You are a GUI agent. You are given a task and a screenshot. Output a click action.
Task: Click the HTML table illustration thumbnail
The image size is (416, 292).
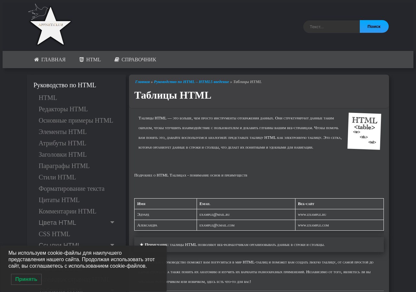364,131
